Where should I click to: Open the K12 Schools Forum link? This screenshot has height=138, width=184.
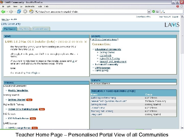coord(18,118)
